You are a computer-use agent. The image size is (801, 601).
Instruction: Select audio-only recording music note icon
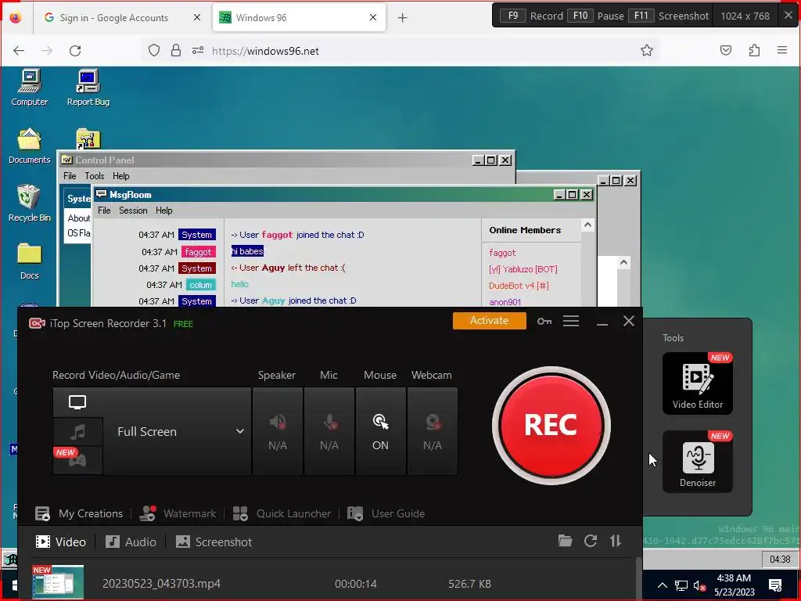[77, 432]
